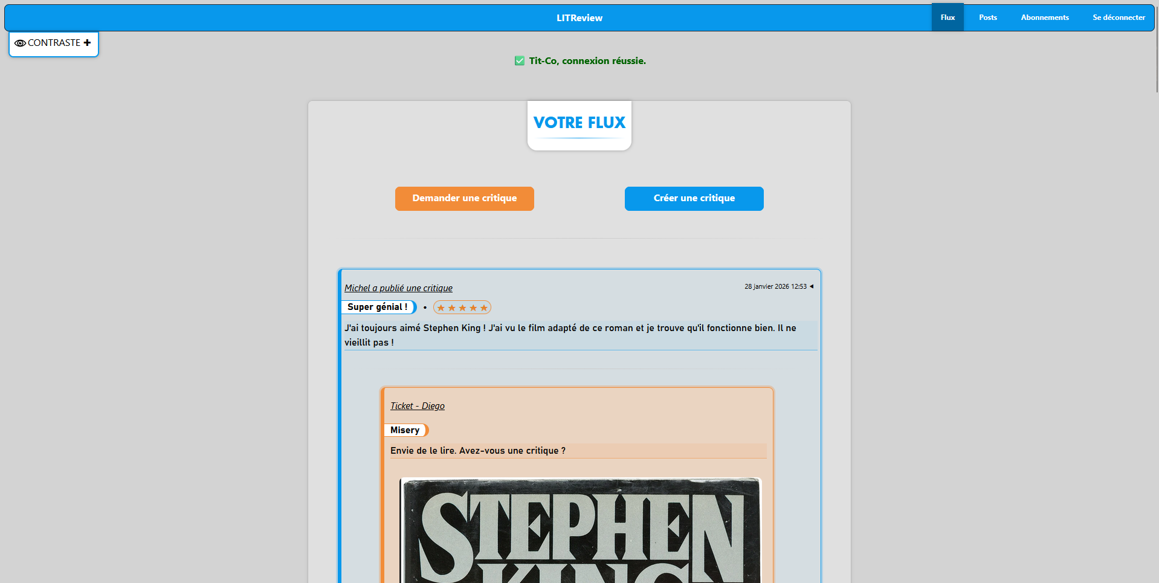Click the page's vertical scrollbar
Image resolution: width=1159 pixels, height=583 pixels.
coord(1156,48)
